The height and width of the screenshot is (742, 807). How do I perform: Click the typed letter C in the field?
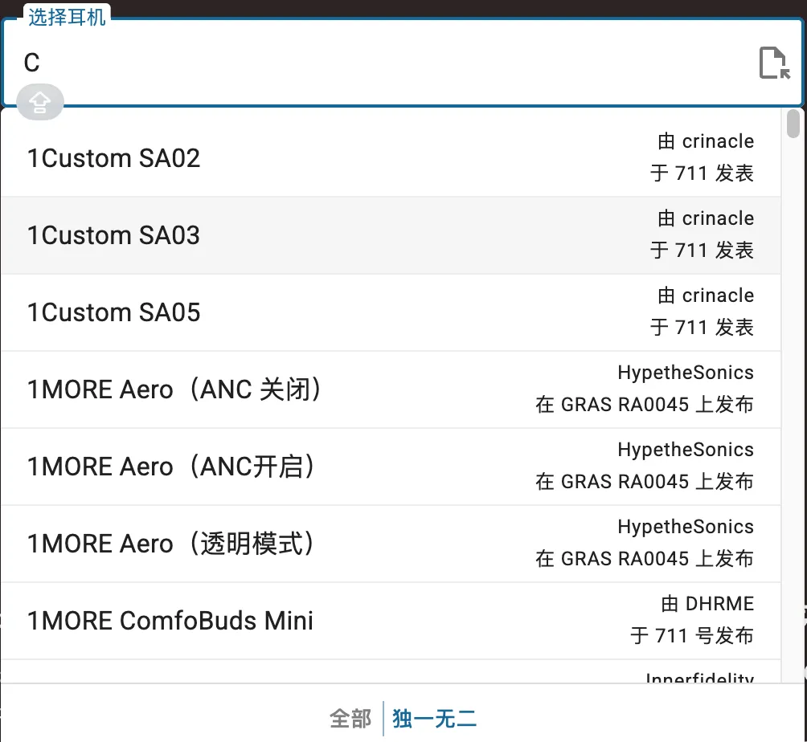(x=32, y=63)
